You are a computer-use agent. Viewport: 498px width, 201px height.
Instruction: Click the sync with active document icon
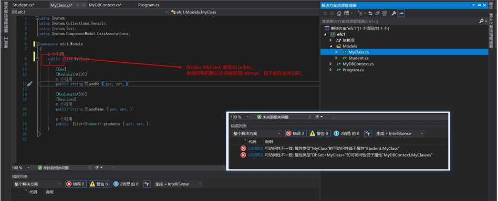[371, 13]
